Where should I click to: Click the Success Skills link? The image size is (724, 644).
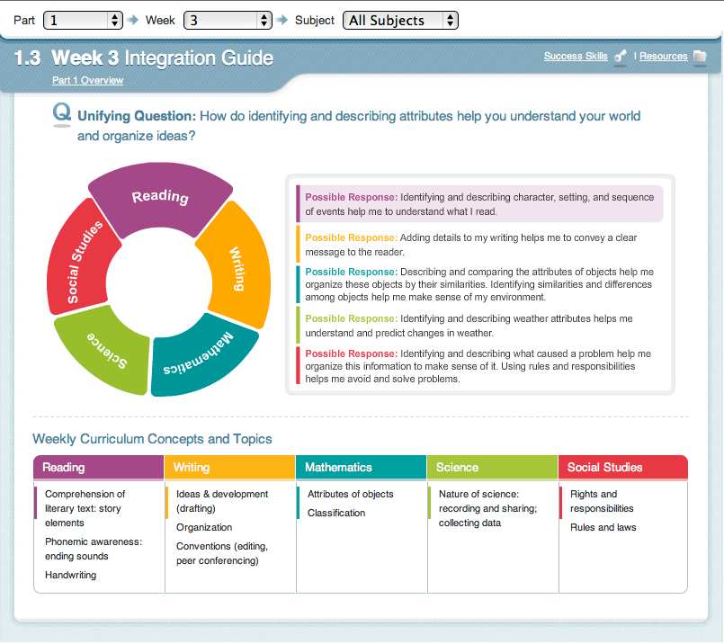coord(576,57)
